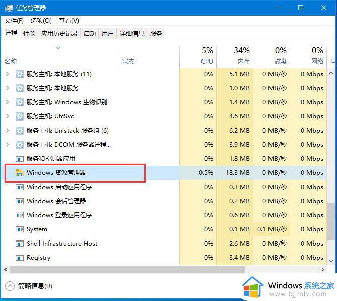Select 服务和控制器应用 process name

pyautogui.click(x=51, y=159)
